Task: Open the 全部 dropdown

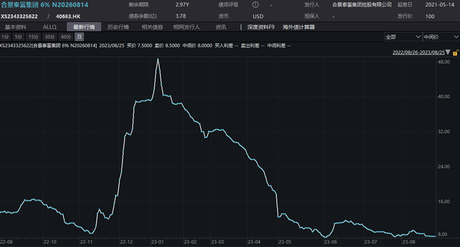Action: pos(402,37)
